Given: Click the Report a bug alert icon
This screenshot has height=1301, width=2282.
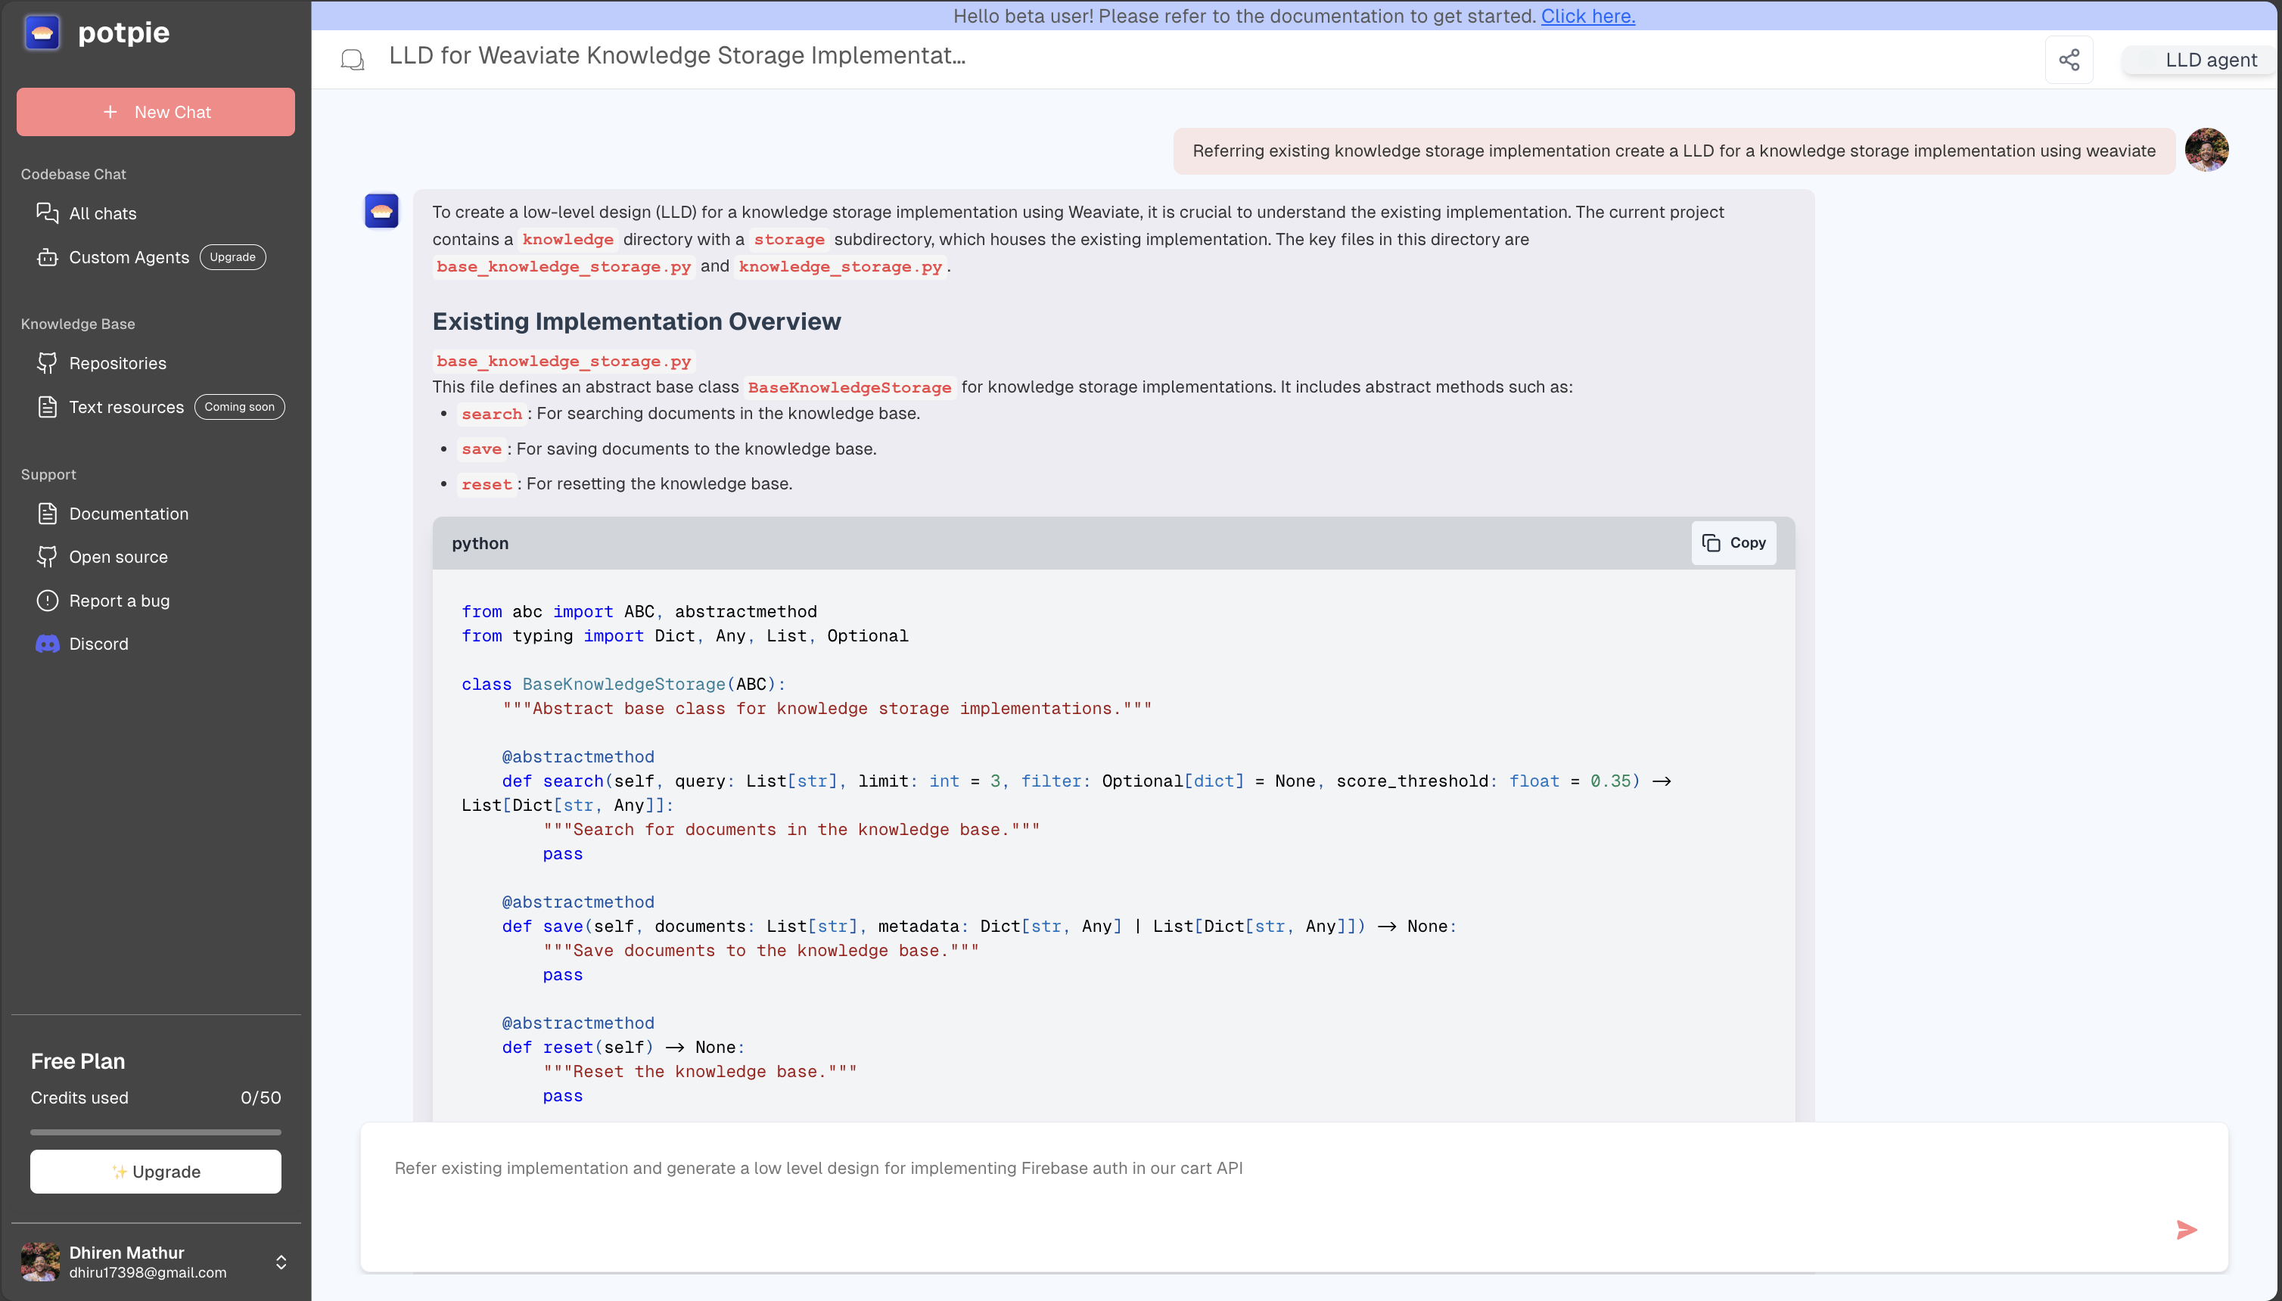Looking at the screenshot, I should click(48, 601).
